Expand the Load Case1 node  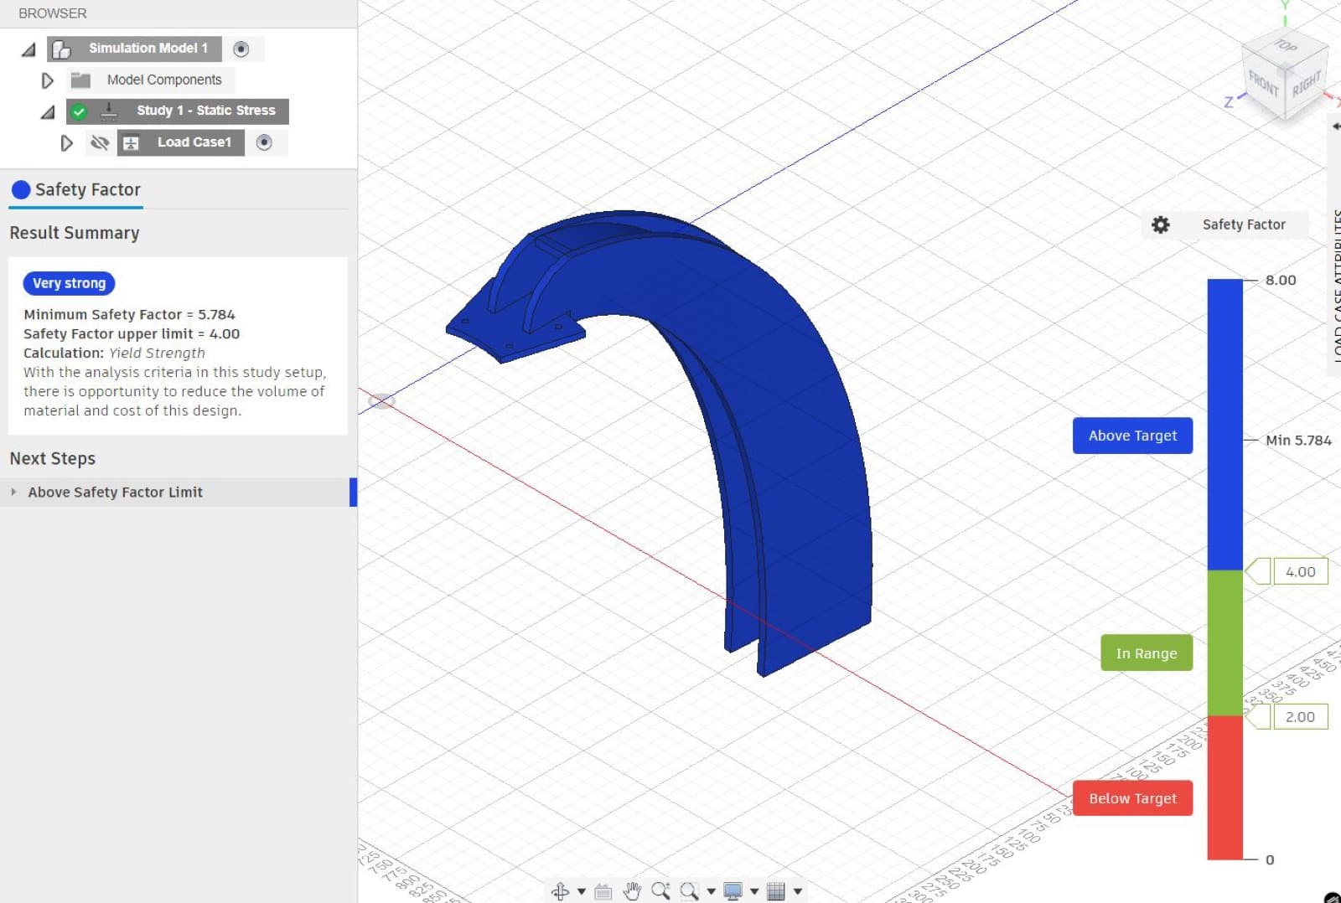tap(66, 143)
